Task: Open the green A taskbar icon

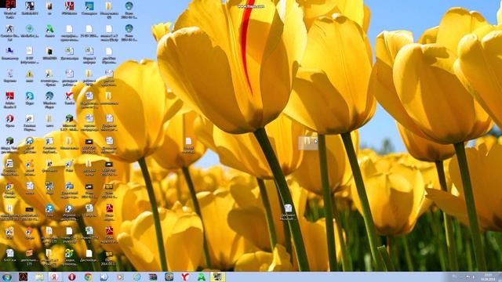Action: pos(202,277)
